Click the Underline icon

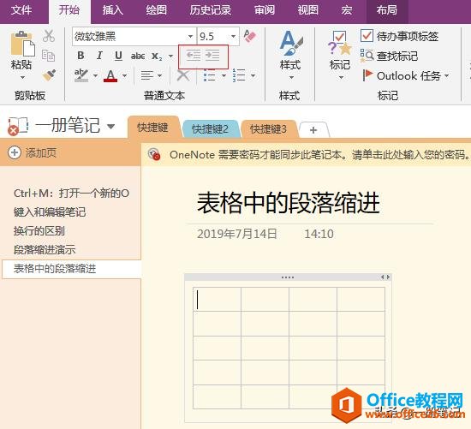[118, 56]
